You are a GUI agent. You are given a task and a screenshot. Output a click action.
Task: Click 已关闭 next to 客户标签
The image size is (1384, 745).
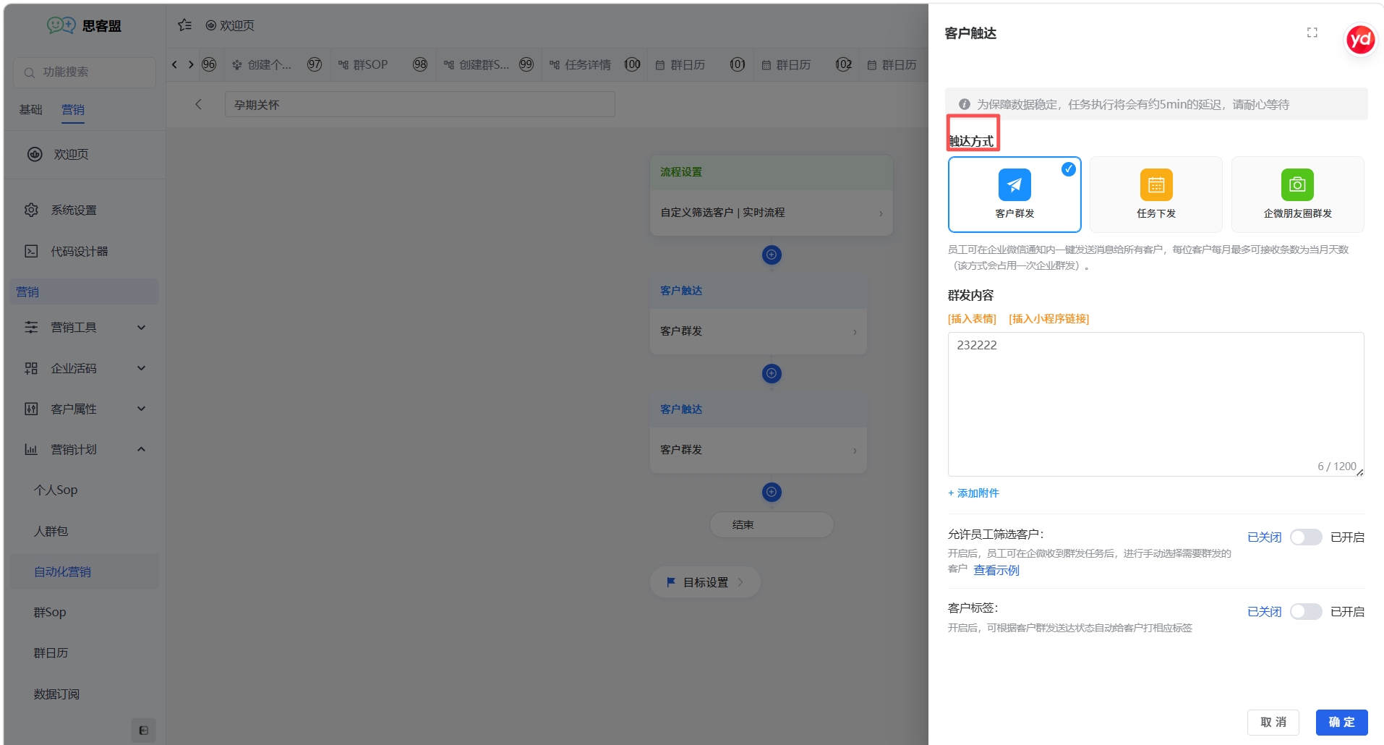[1264, 611]
